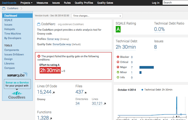Open the Compare tool
Viewport: 188px width, 120px height.
coord(10,68)
